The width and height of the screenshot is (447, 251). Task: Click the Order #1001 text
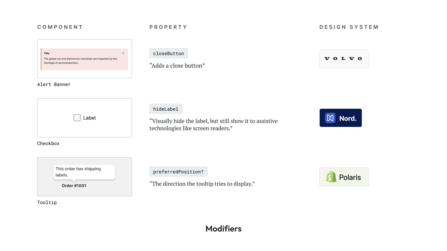pyautogui.click(x=74, y=186)
